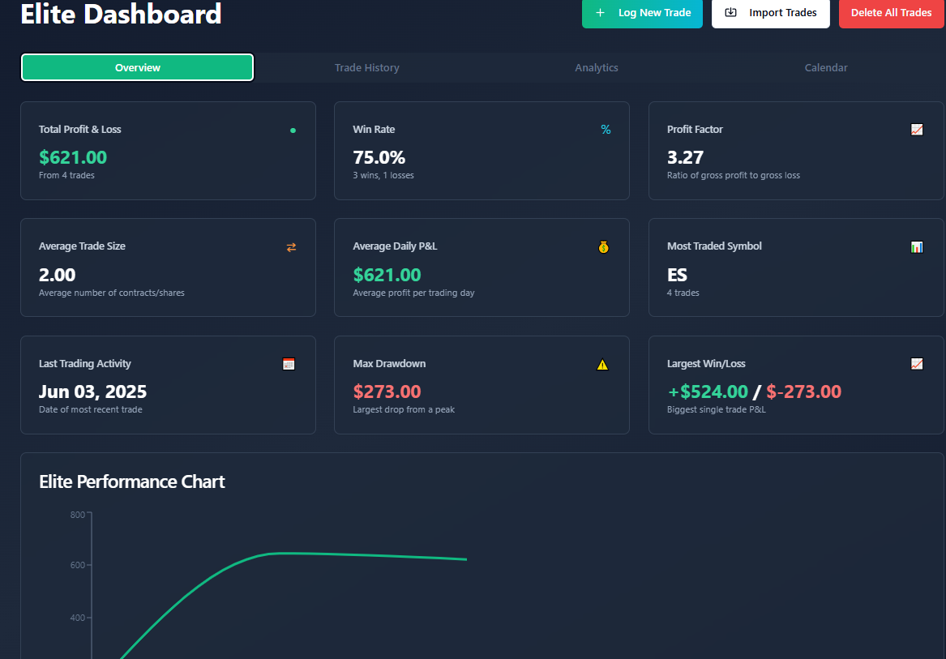Click the warning triangle icon in Max Drawdown

[602, 365]
